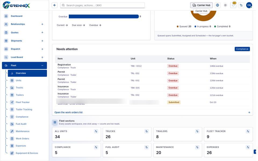Select the TRK-0012 Registration row

pos(152,66)
